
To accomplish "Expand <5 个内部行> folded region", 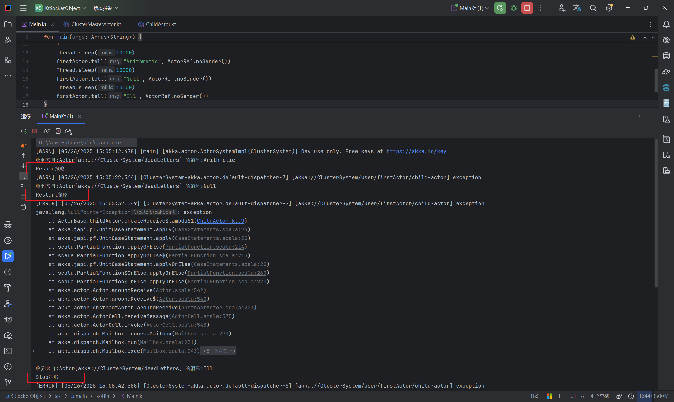I will 219,351.
